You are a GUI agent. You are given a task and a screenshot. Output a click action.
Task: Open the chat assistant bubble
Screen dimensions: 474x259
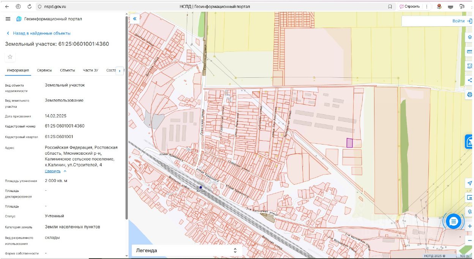(x=453, y=221)
